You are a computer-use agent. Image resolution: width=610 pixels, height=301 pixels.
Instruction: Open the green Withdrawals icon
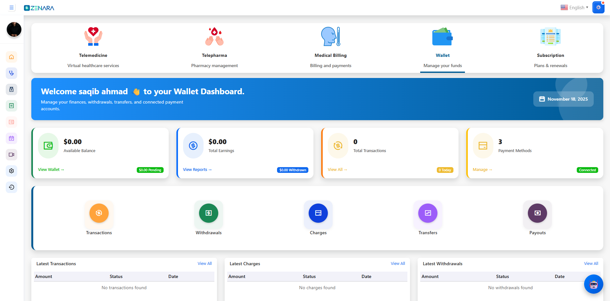[x=208, y=213]
